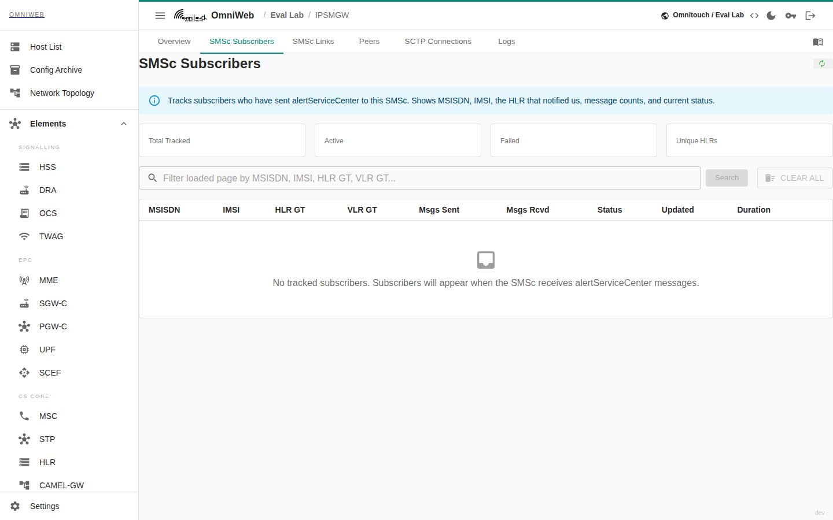Click the MSC phone icon
833x520 pixels.
coord(24,416)
